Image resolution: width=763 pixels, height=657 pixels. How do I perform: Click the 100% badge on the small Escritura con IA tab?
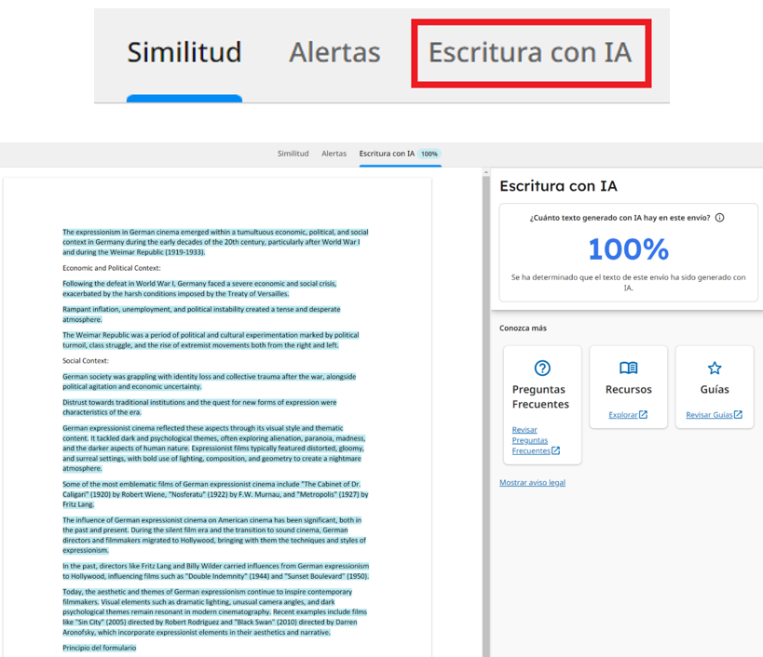(x=429, y=154)
